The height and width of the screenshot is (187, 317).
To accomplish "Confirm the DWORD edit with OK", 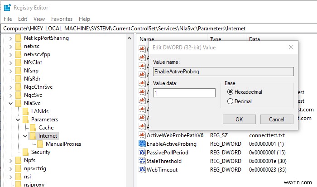I will [x=239, y=119].
